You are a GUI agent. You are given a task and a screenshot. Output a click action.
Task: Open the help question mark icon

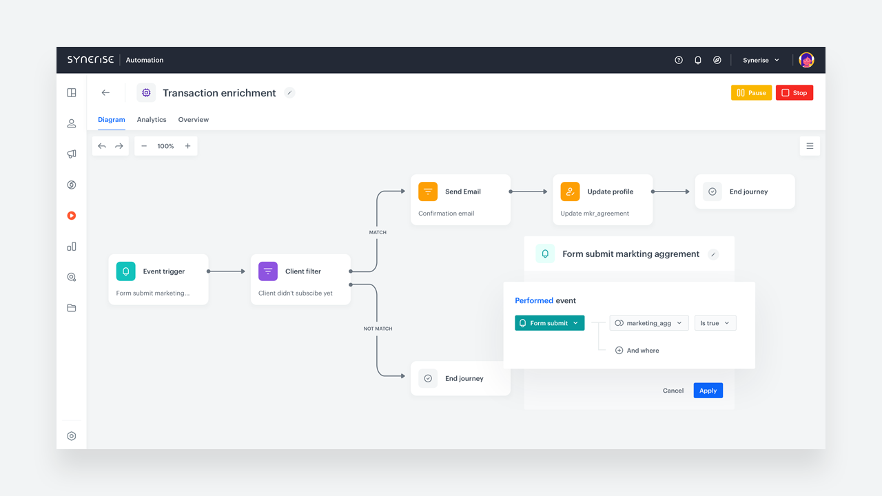pos(679,60)
